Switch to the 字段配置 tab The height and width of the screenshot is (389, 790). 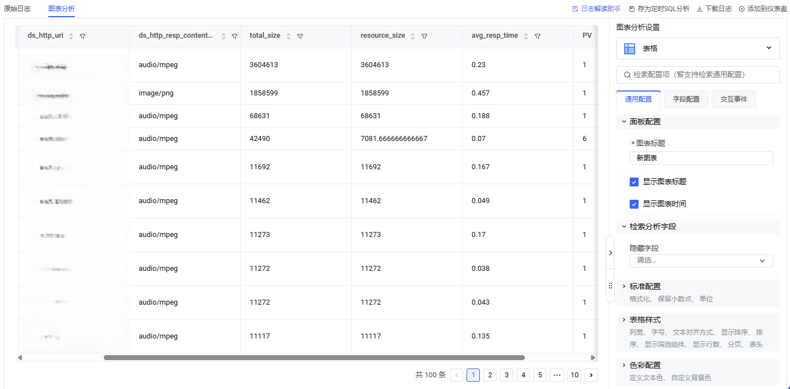pyautogui.click(x=686, y=99)
